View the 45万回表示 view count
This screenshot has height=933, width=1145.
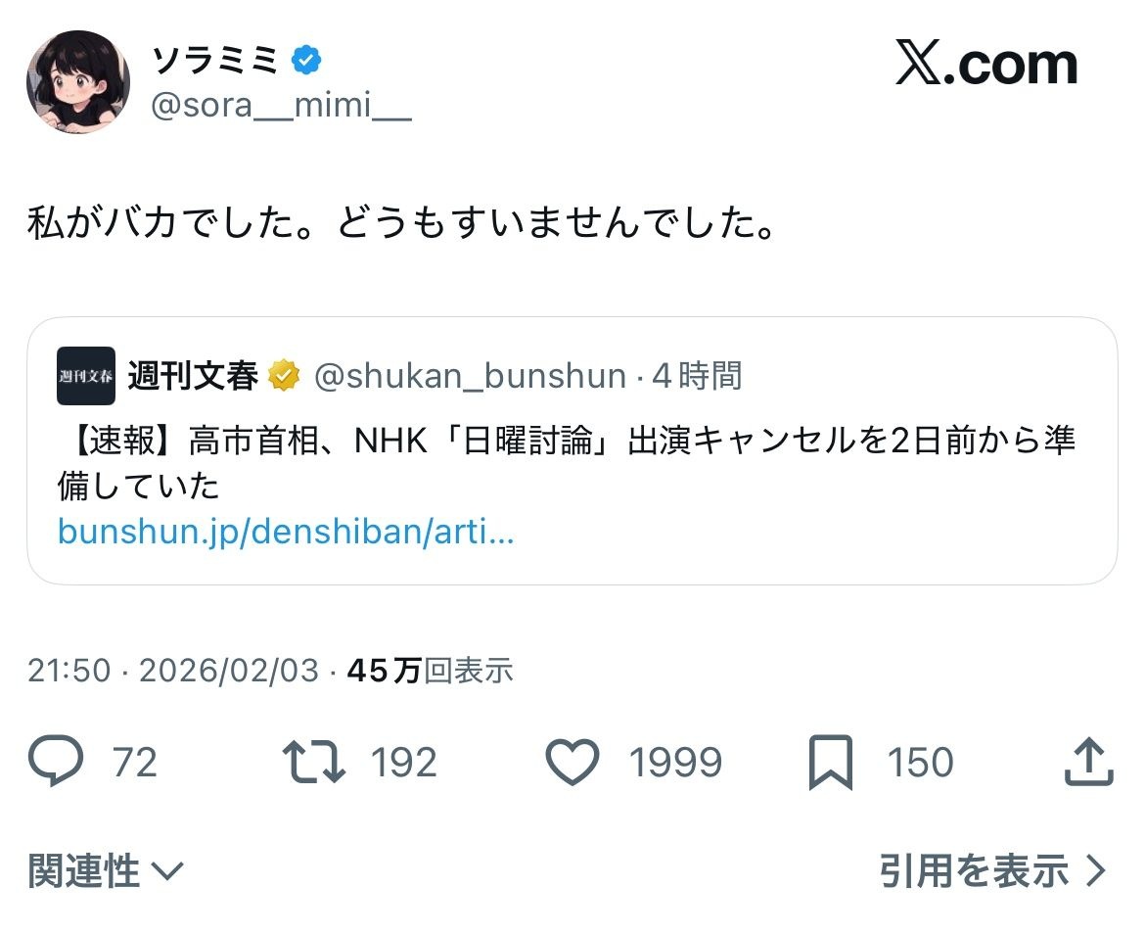[x=430, y=671]
